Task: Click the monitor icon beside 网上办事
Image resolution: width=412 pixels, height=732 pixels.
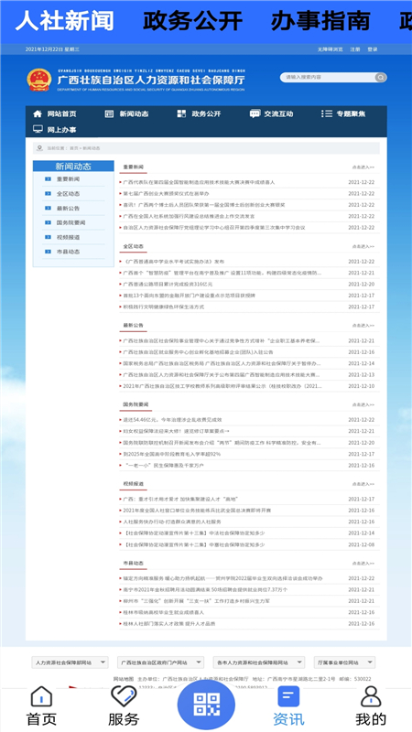Action: 38,129
